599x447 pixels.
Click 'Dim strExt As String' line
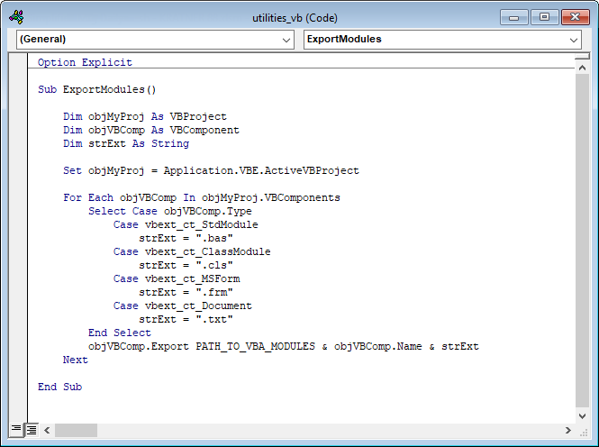click(126, 143)
